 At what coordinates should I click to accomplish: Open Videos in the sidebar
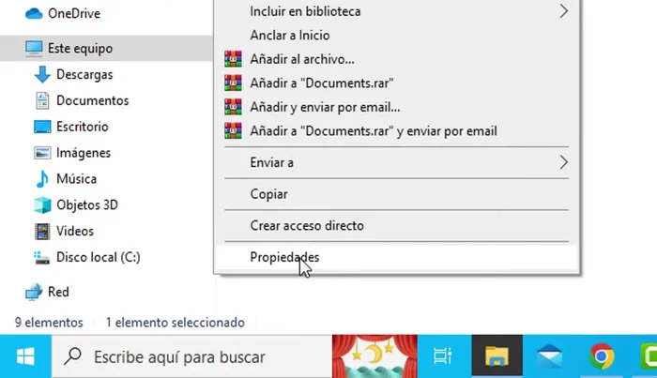point(75,231)
